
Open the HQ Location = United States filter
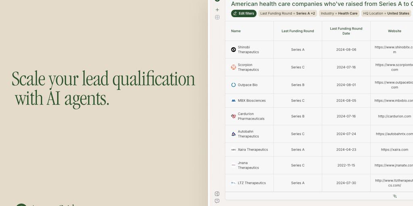[386, 13]
